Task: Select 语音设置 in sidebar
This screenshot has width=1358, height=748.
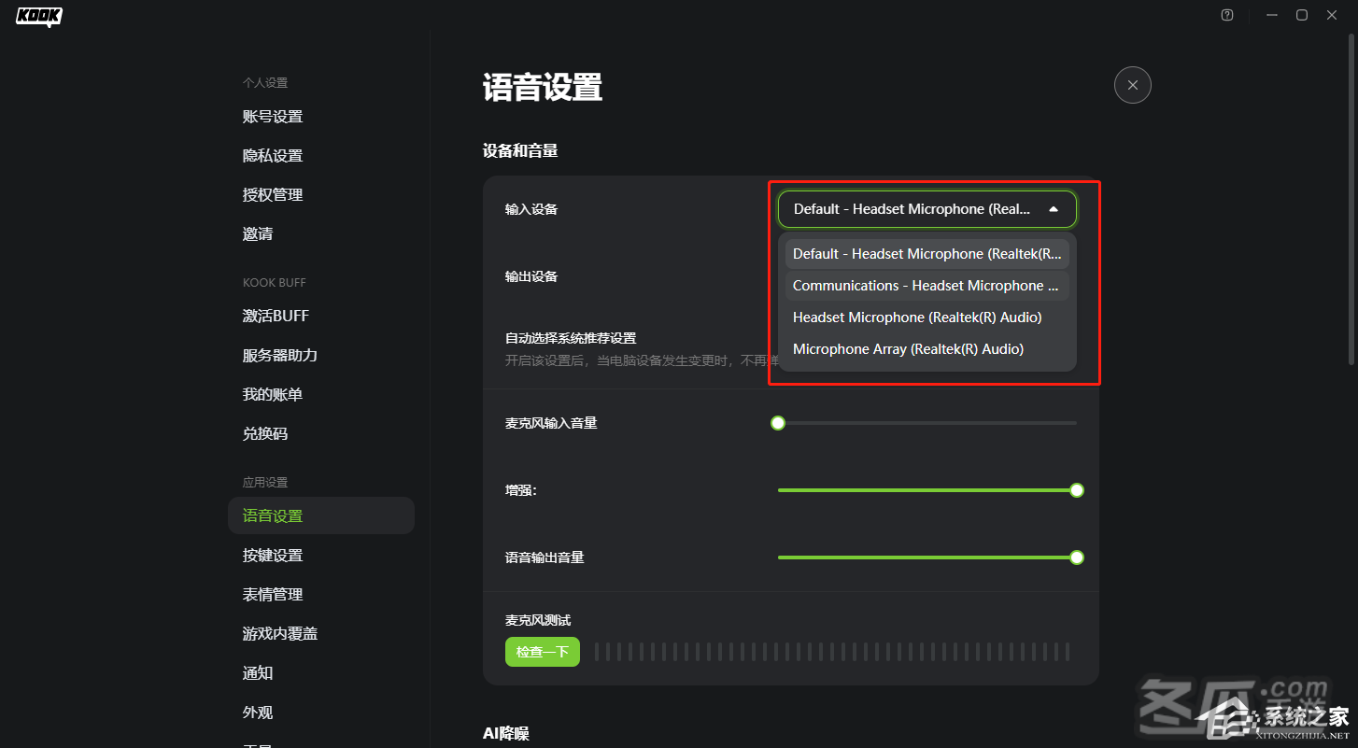Action: 321,515
